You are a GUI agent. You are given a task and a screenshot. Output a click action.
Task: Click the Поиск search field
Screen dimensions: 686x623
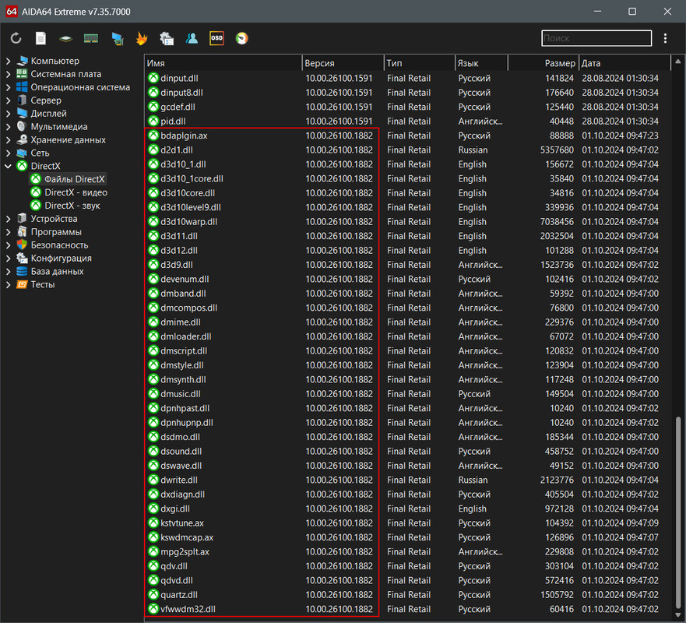[596, 38]
